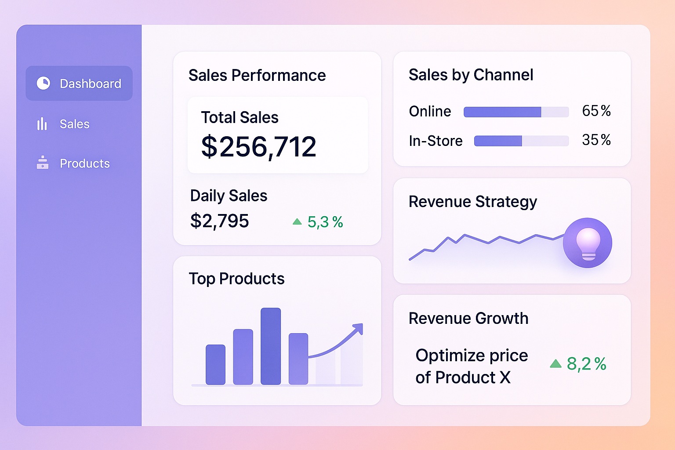675x450 pixels.
Task: Click the Sales bar chart icon in sidebar
Action: pos(41,124)
